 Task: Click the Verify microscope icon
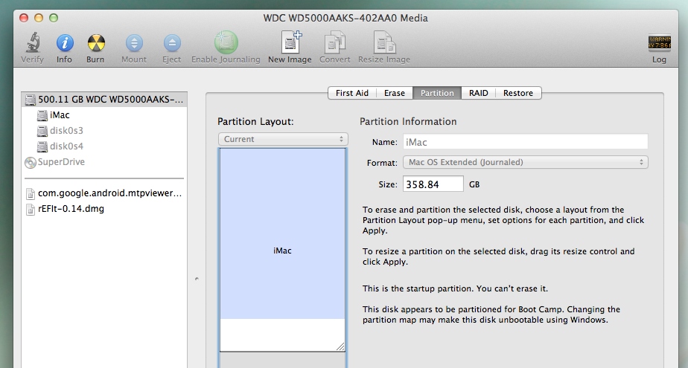click(x=32, y=44)
